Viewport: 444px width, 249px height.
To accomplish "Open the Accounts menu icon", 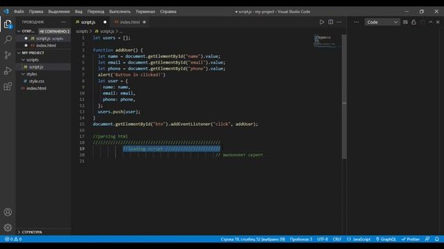I will (8, 212).
